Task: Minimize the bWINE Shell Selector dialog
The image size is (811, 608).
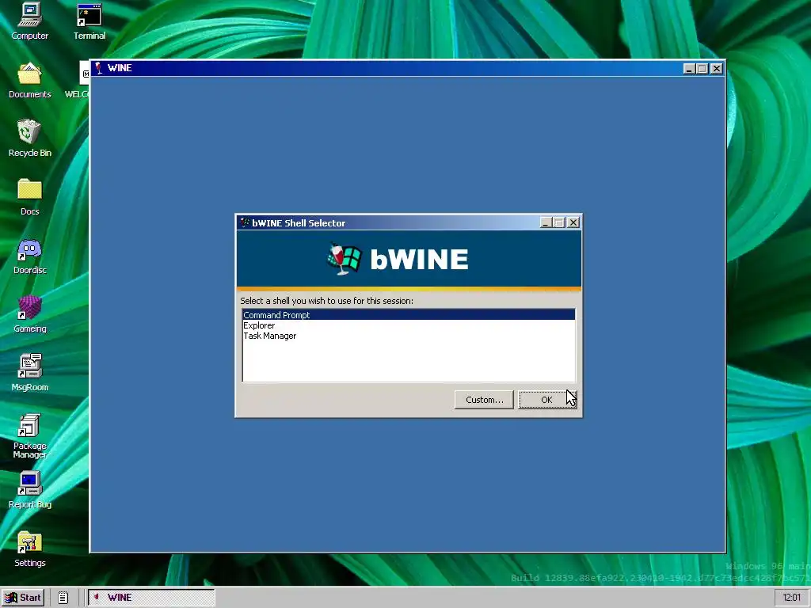Action: (546, 222)
